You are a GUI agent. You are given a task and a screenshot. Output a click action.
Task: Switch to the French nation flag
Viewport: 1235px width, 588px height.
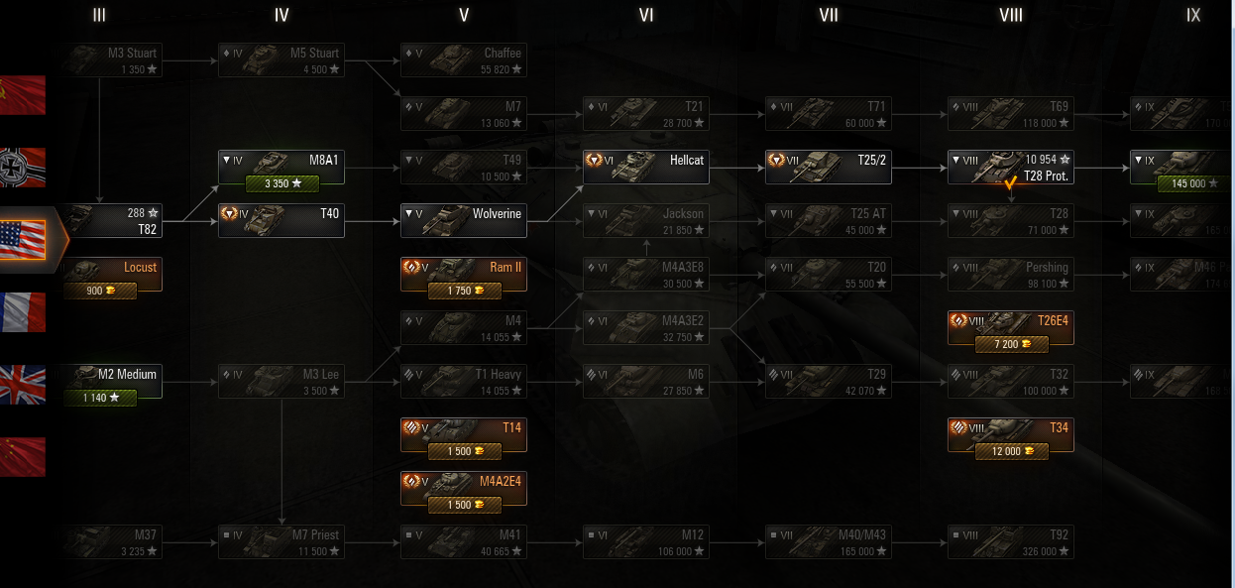[x=22, y=312]
